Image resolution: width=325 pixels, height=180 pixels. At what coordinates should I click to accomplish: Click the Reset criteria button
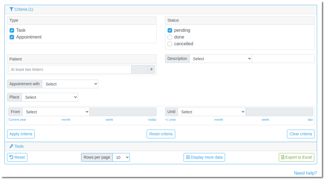point(161,134)
